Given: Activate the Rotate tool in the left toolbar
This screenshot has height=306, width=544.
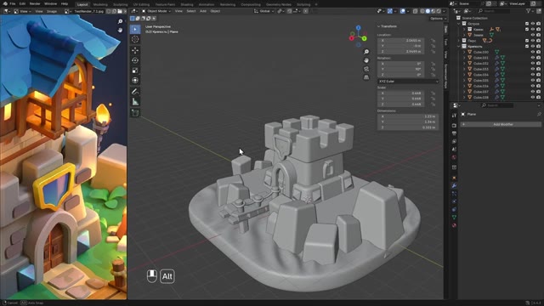Looking at the screenshot, I should tap(135, 60).
